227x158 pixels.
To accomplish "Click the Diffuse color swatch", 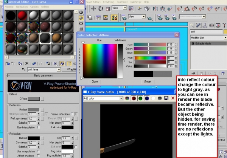I will [34, 99].
